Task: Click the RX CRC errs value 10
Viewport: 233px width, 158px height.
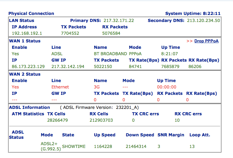Action: [177, 120]
